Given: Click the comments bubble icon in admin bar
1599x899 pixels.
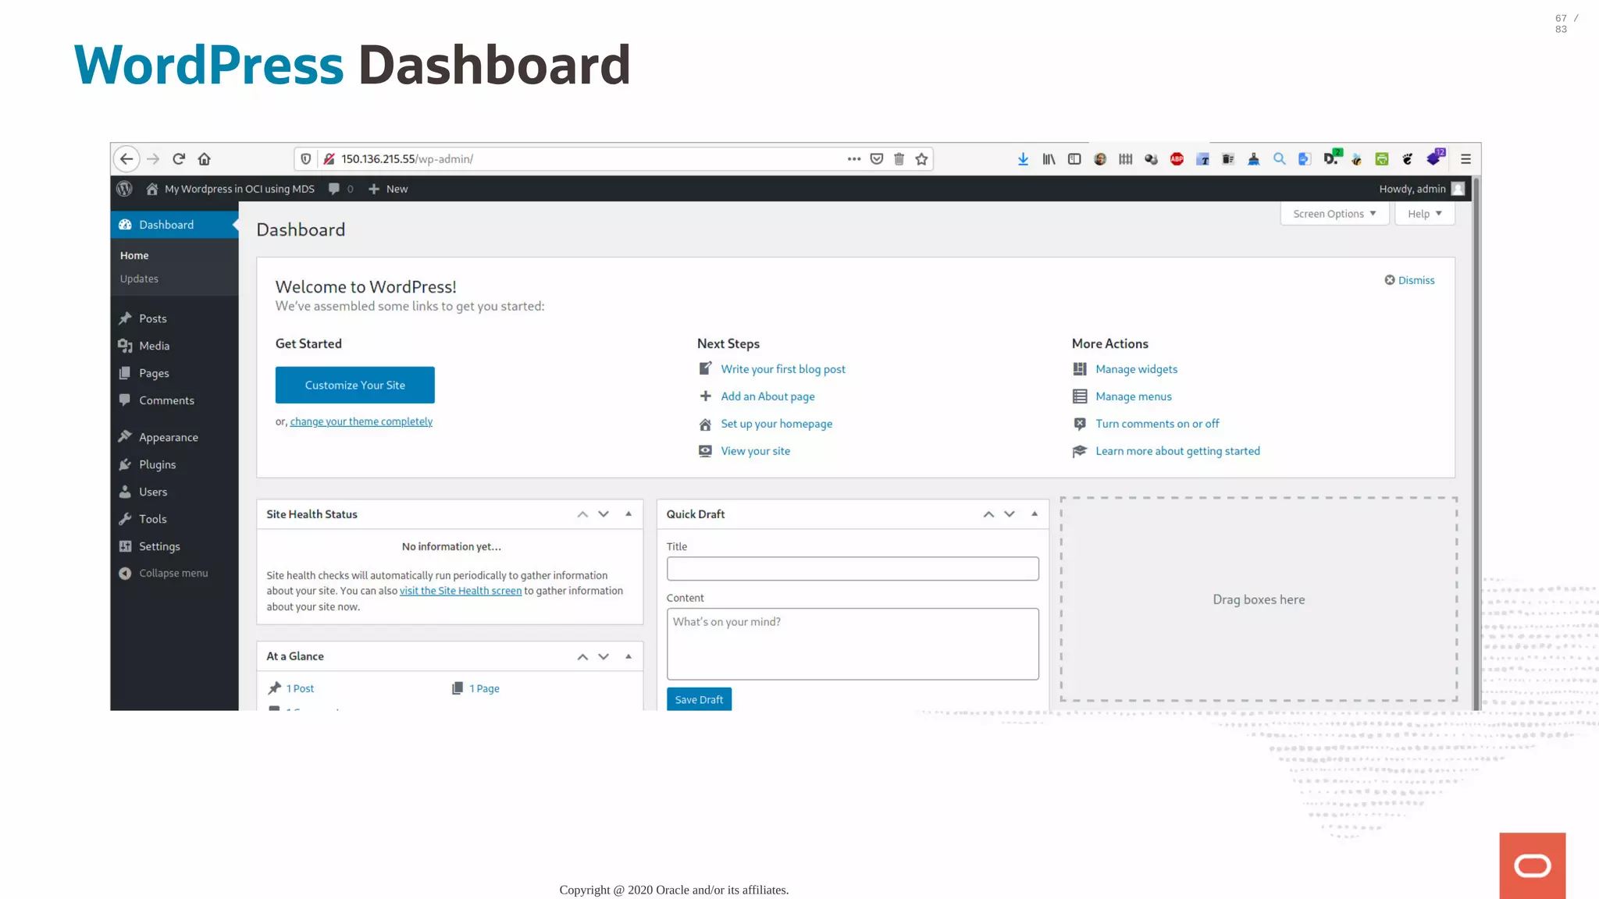Looking at the screenshot, I should point(334,189).
